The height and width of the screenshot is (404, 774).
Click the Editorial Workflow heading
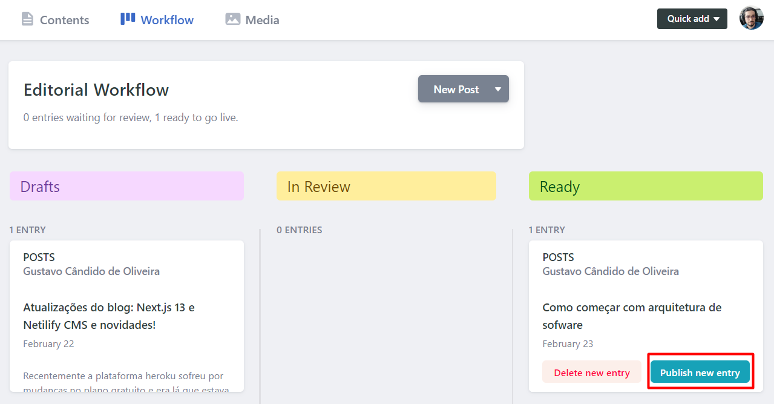[96, 90]
